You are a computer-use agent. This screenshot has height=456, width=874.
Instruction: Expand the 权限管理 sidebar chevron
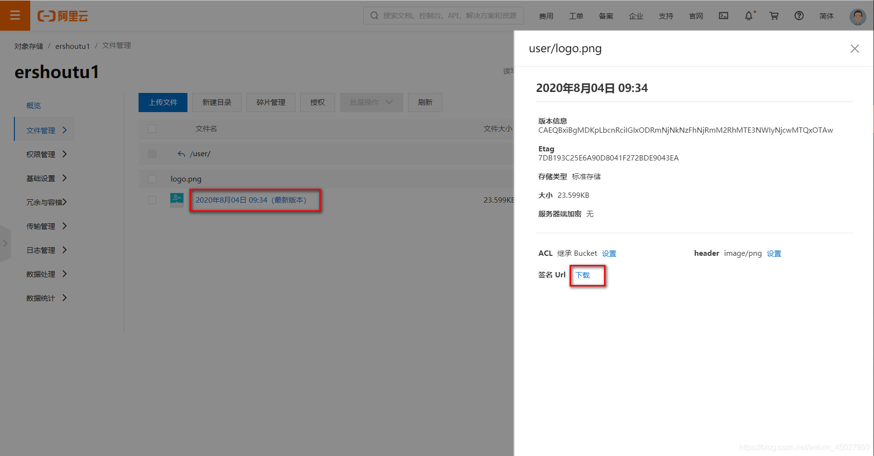point(65,154)
